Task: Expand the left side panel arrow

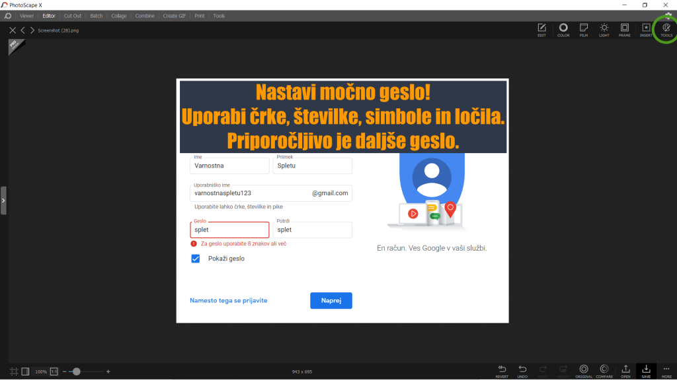Action: [x=3, y=201]
